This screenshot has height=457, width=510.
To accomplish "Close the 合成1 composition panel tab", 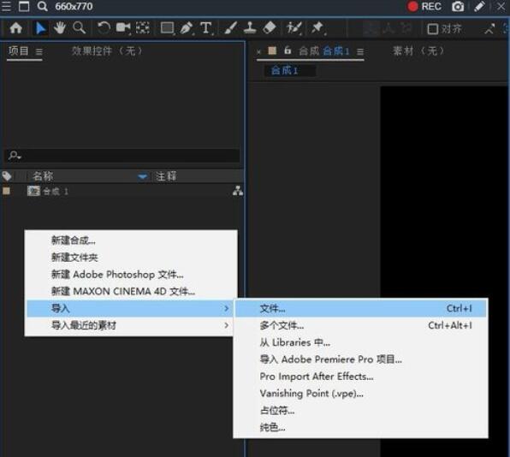I will pos(258,51).
